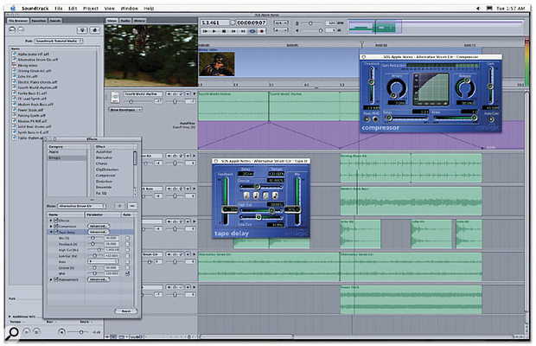
Task: Toggle the Tape Delay effect checkbox
Action: click(x=56, y=232)
